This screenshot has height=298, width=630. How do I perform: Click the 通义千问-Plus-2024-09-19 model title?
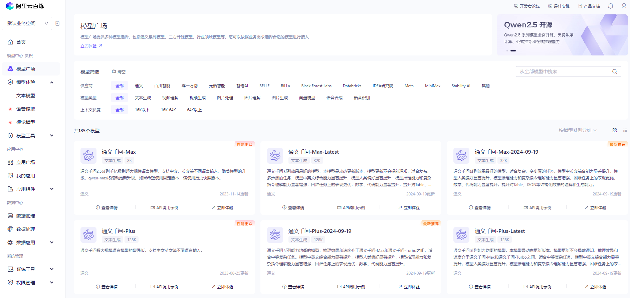(x=320, y=231)
